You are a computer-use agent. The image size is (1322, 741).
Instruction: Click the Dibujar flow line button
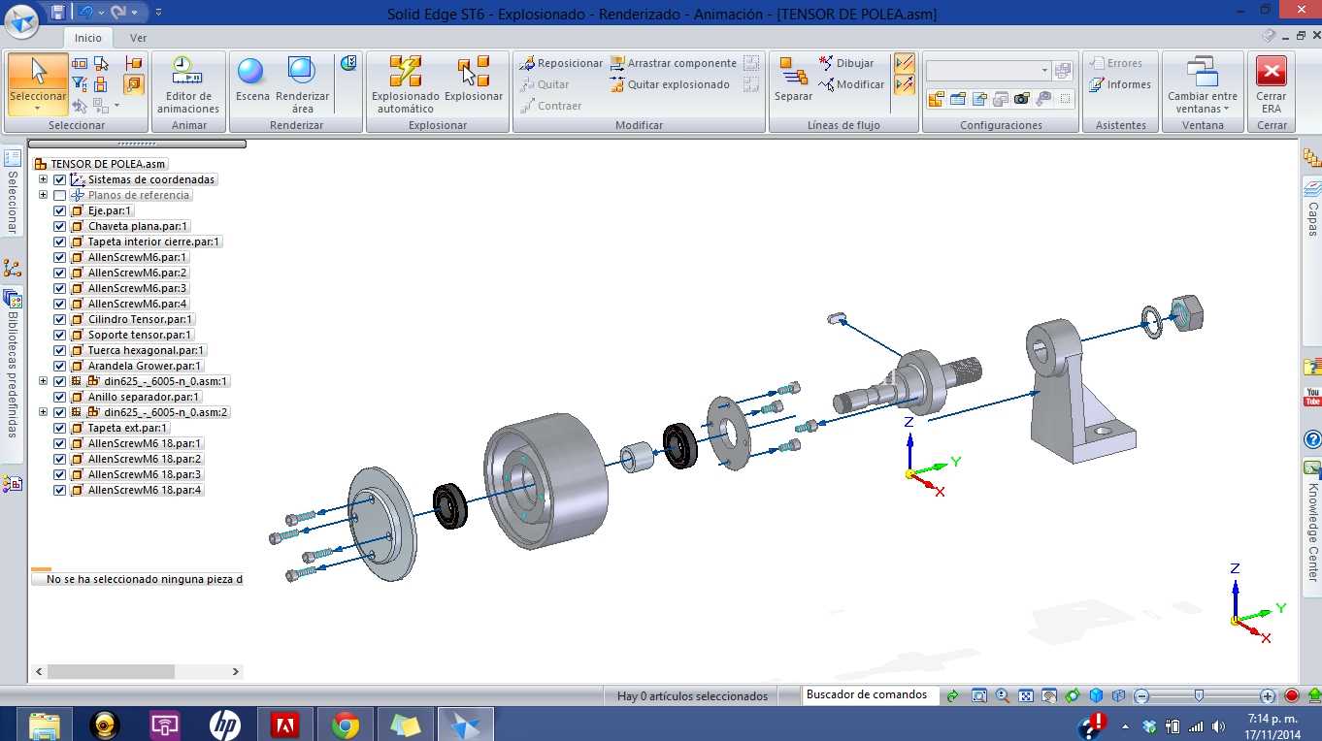coord(846,63)
